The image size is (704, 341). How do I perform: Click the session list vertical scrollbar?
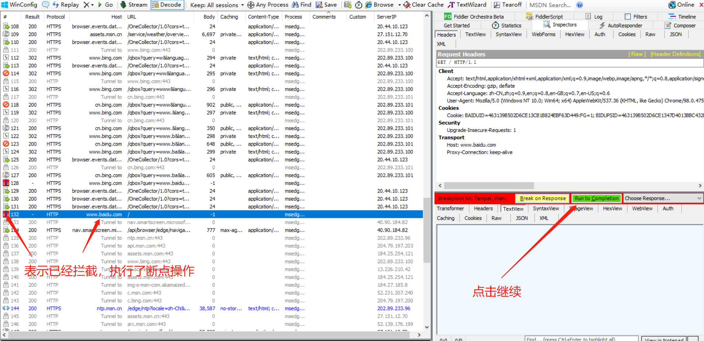coord(426,230)
